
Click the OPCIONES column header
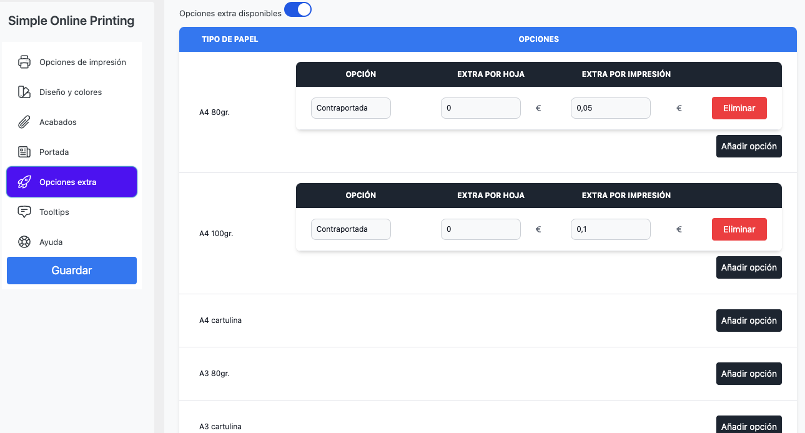tap(539, 39)
